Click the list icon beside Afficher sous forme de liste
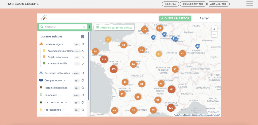The image size is (258, 125). [97, 28]
